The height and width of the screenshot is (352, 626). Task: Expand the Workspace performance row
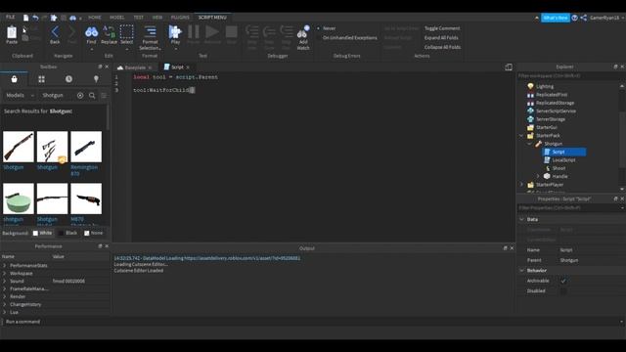[4, 274]
